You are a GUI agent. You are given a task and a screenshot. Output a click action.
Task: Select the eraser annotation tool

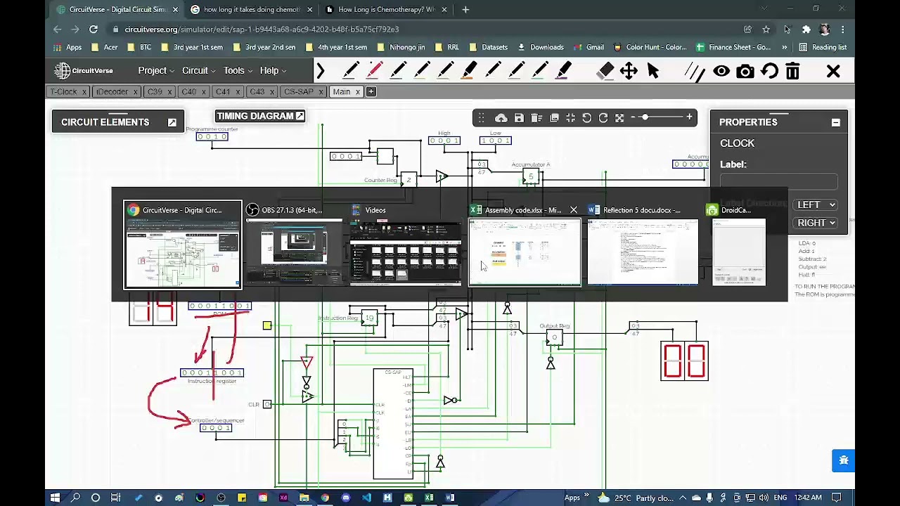pos(605,70)
